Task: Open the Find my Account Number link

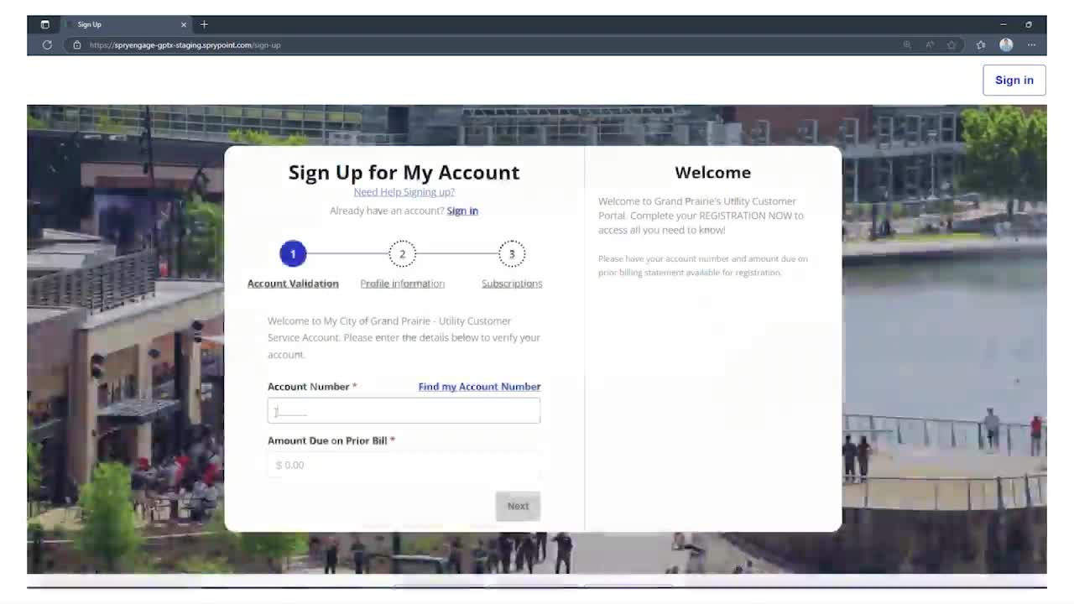Action: click(479, 387)
